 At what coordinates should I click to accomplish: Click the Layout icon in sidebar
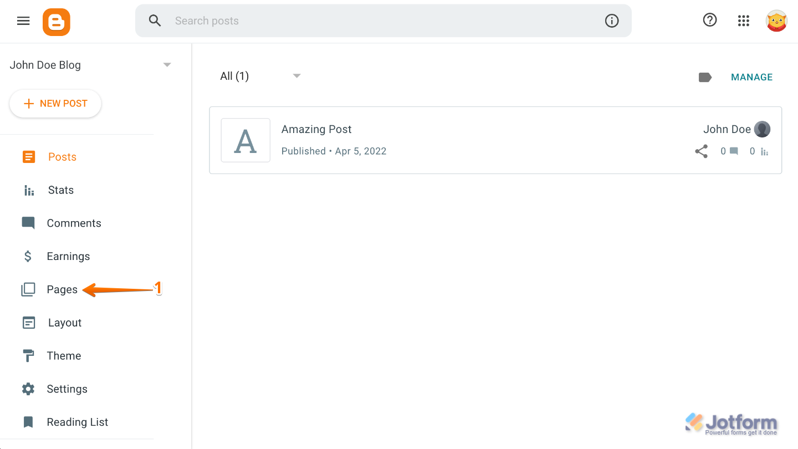pyautogui.click(x=29, y=323)
